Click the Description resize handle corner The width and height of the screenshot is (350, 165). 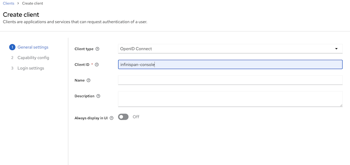click(341, 105)
